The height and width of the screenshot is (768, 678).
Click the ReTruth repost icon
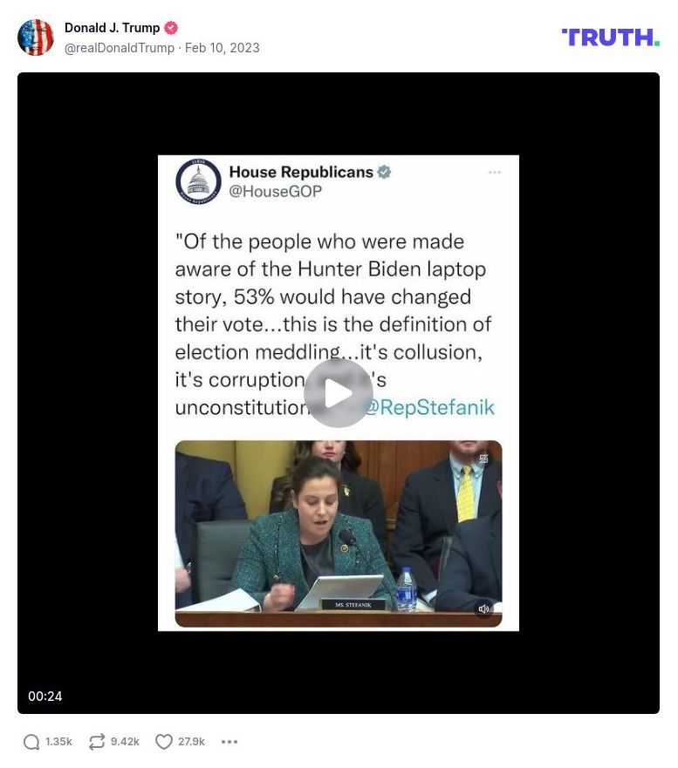pos(97,742)
